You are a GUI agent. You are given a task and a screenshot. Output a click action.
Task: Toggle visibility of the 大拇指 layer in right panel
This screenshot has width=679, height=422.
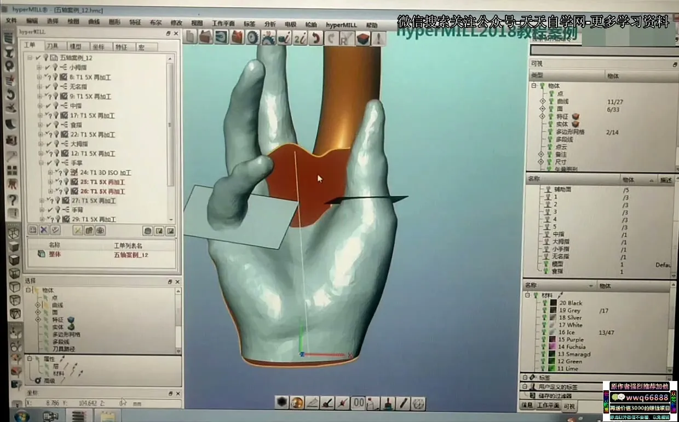coord(547,242)
